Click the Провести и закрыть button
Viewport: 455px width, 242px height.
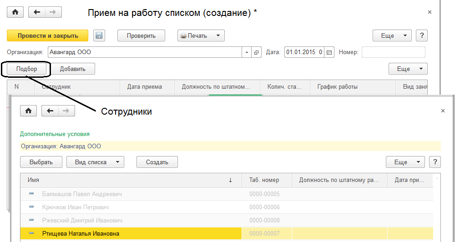coord(48,35)
